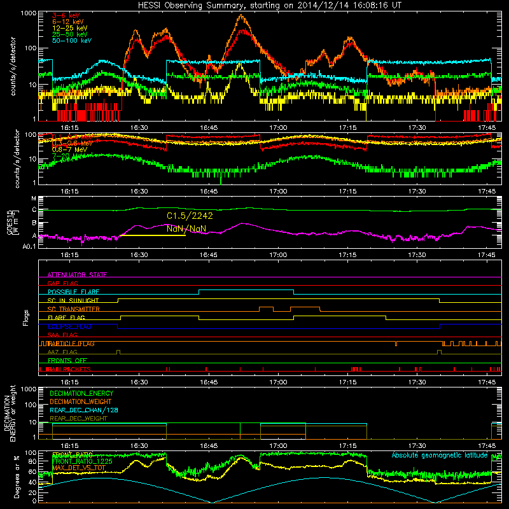The image size is (509, 509).
Task: Select the BAD_PACKETS flag label
Action: tap(69, 369)
